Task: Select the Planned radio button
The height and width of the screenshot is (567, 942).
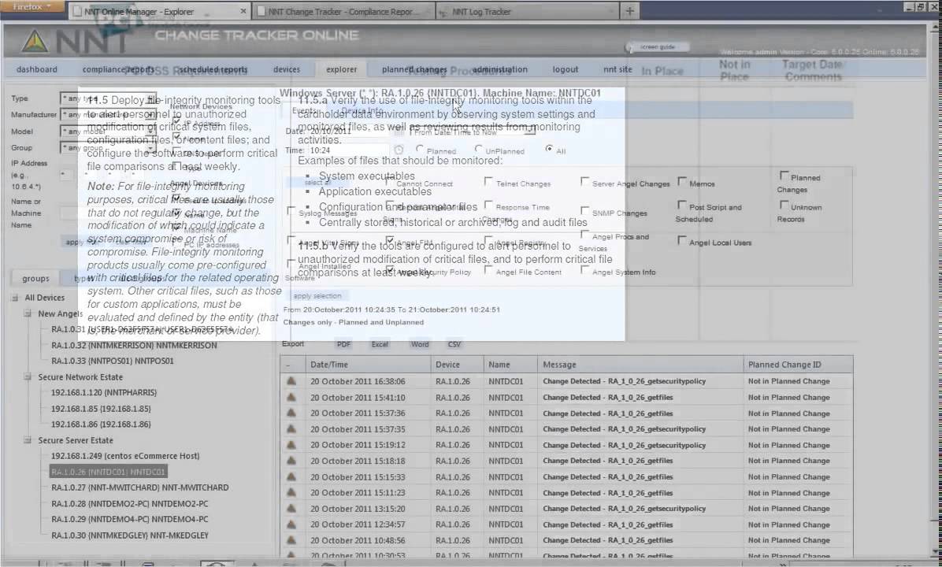Action: tap(419, 148)
